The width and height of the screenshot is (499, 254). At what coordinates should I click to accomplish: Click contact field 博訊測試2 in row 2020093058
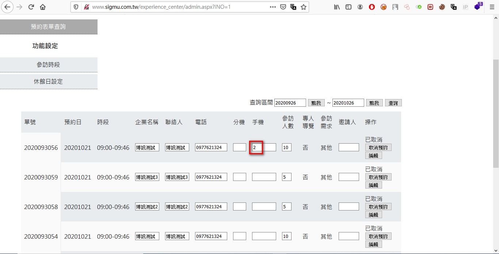pos(177,206)
